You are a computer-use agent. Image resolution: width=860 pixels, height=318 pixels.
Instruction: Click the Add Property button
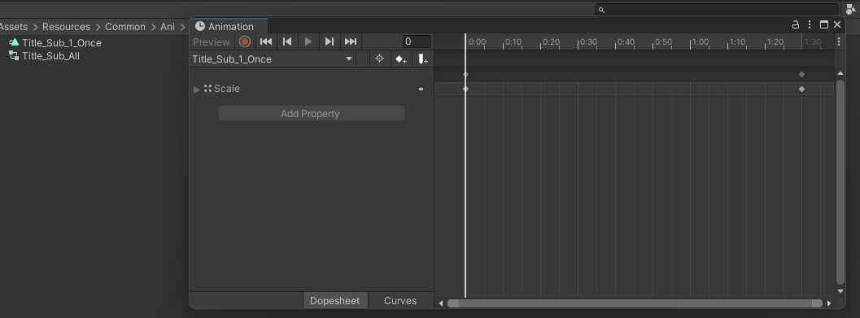[312, 114]
